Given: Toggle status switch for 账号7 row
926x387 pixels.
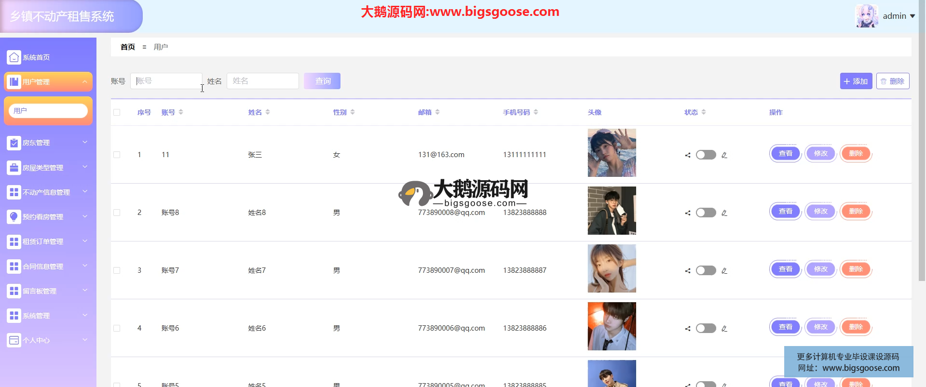Looking at the screenshot, I should pos(706,270).
